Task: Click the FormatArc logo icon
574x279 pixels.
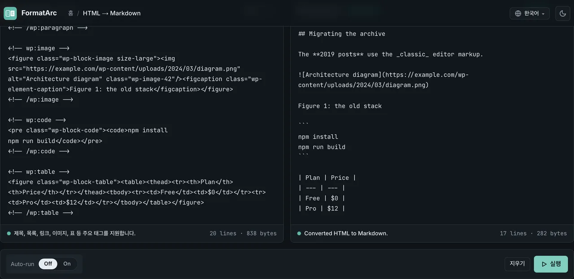Action: pos(10,13)
